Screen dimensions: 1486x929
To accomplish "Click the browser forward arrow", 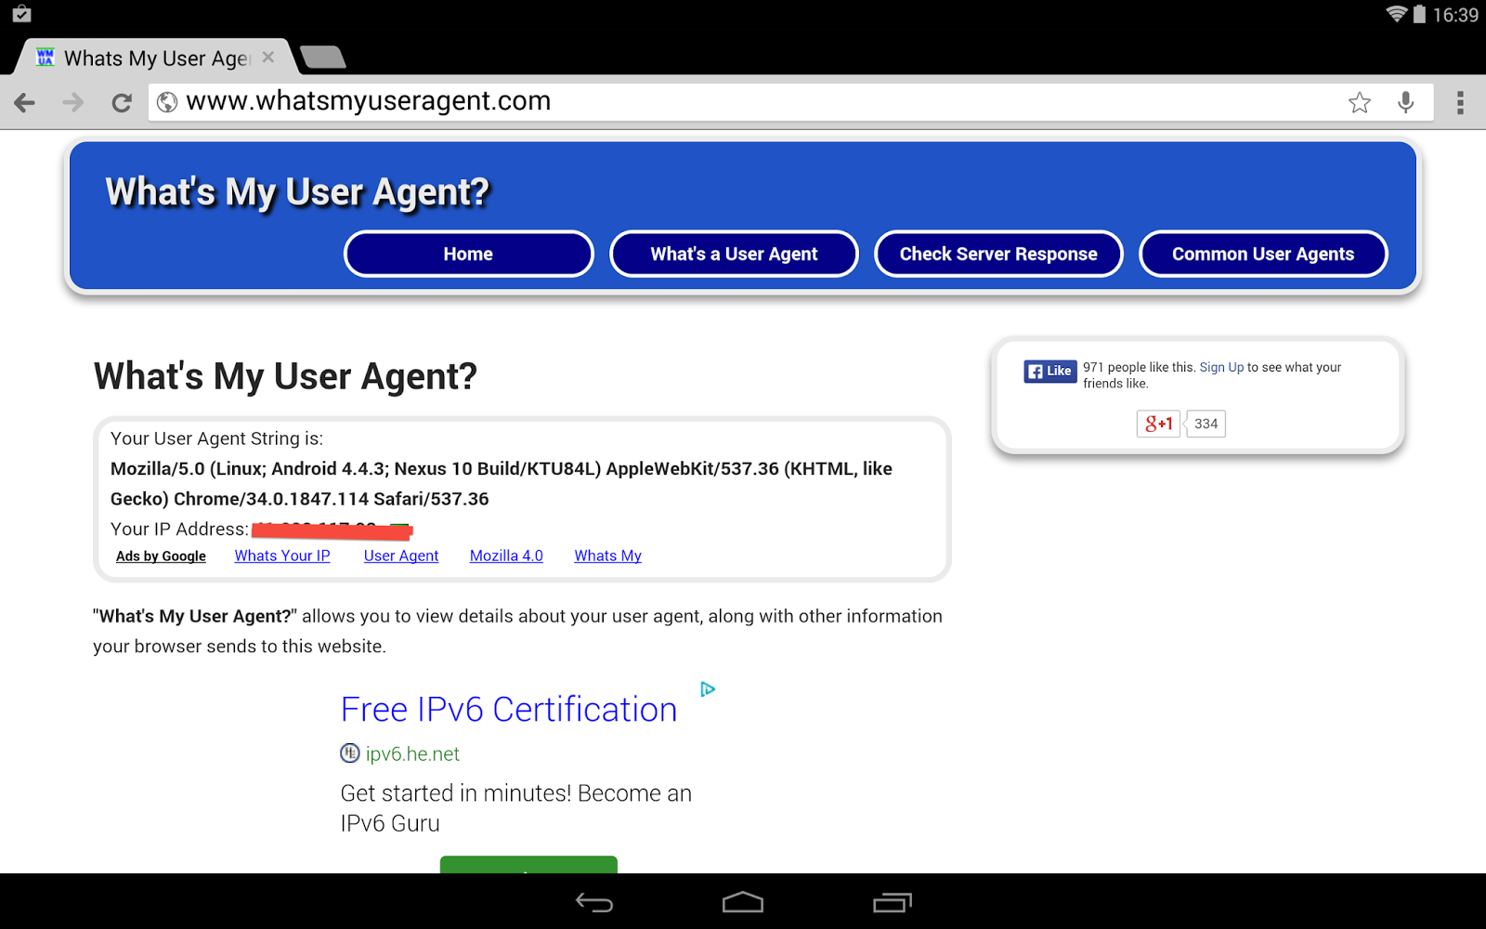I will click(x=73, y=102).
